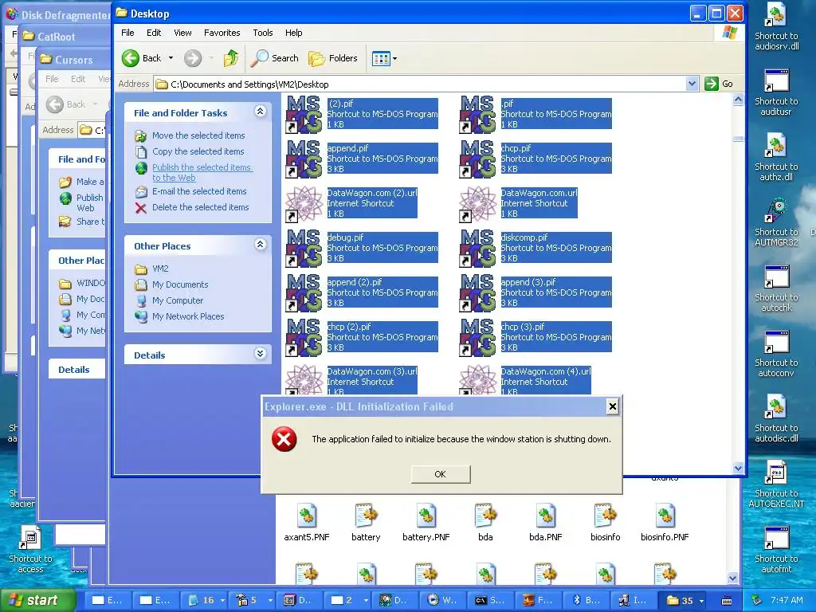Open My Computer in Other Places

point(178,300)
